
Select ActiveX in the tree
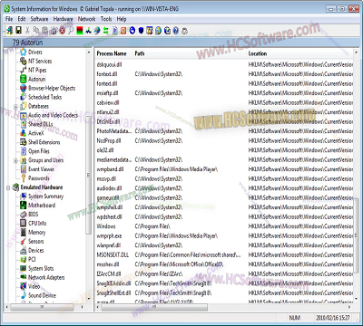pos(36,133)
